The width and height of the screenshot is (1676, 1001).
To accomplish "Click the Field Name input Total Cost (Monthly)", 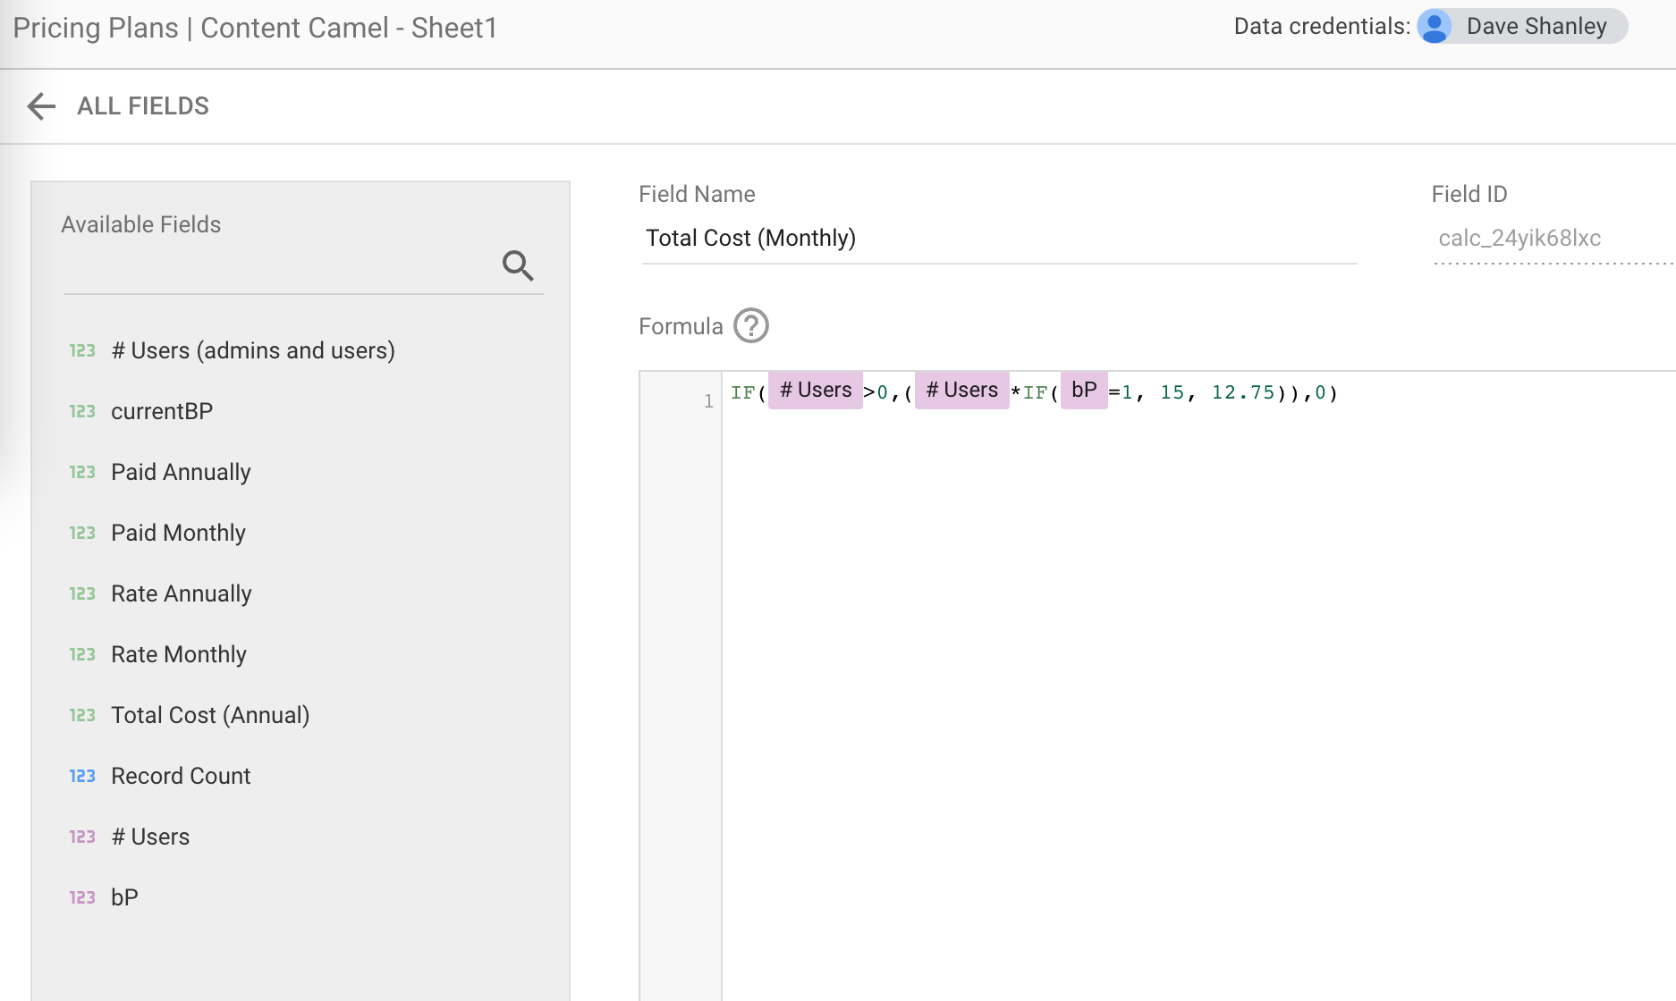I will tap(999, 239).
